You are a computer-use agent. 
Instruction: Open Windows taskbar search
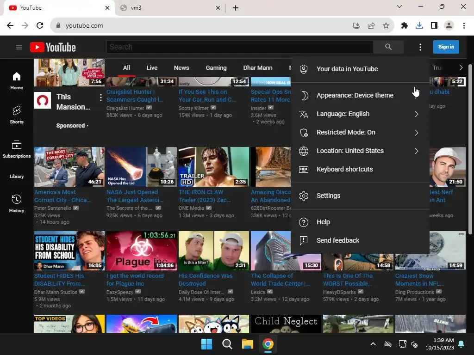(227, 344)
